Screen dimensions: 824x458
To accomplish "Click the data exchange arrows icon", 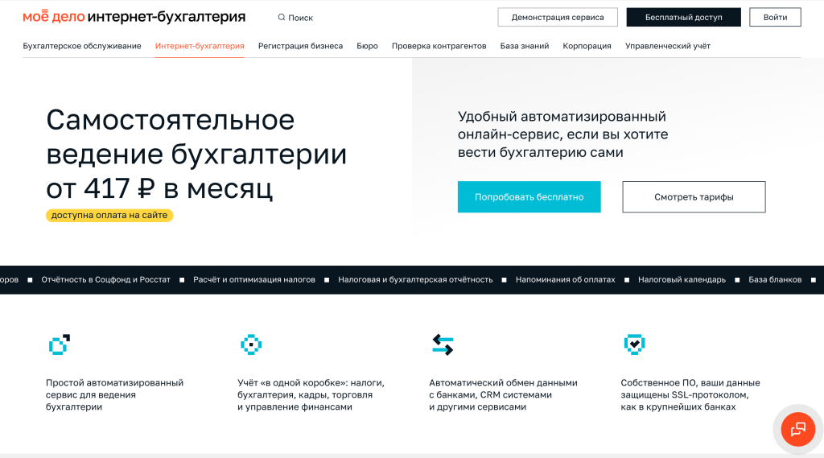I will coord(443,345).
